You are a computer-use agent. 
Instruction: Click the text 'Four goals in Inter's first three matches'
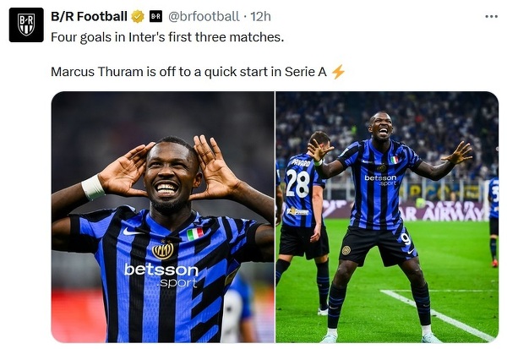pyautogui.click(x=167, y=37)
